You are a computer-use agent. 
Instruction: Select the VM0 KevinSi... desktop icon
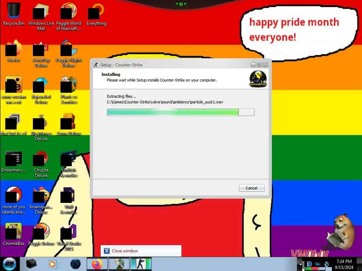[x=69, y=200]
